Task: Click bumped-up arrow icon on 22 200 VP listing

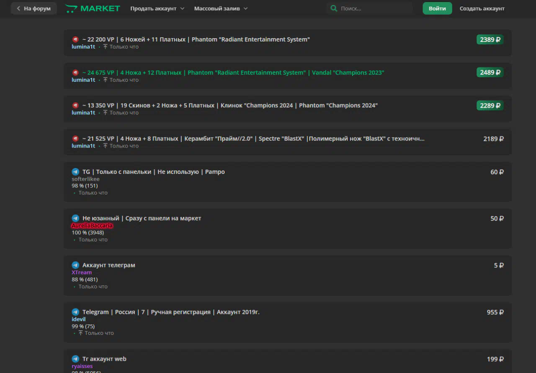Action: coord(105,47)
